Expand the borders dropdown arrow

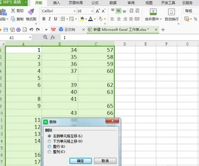(67, 19)
